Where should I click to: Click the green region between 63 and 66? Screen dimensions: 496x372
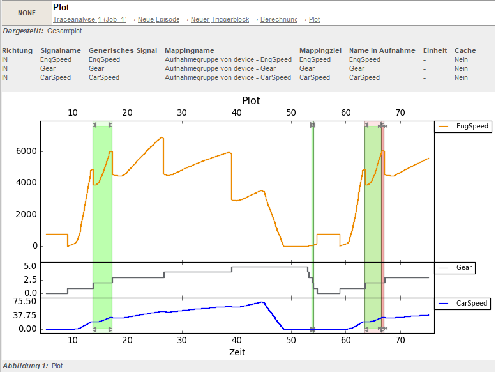(373, 227)
